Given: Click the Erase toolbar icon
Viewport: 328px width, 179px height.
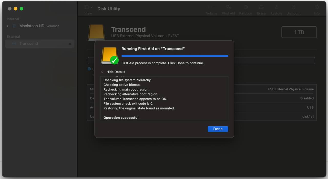Looking at the screenshot, I should click(261, 7).
